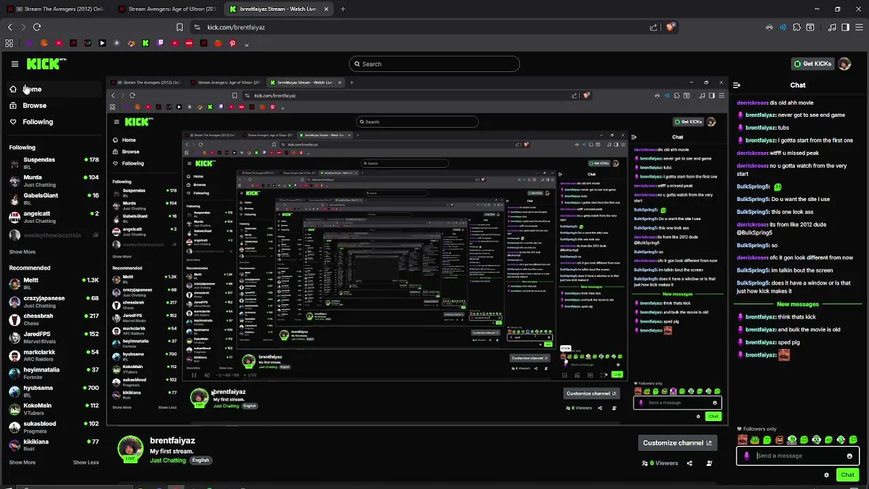Open the purple Twitch bookmark icon
The width and height of the screenshot is (869, 489).
(x=160, y=43)
